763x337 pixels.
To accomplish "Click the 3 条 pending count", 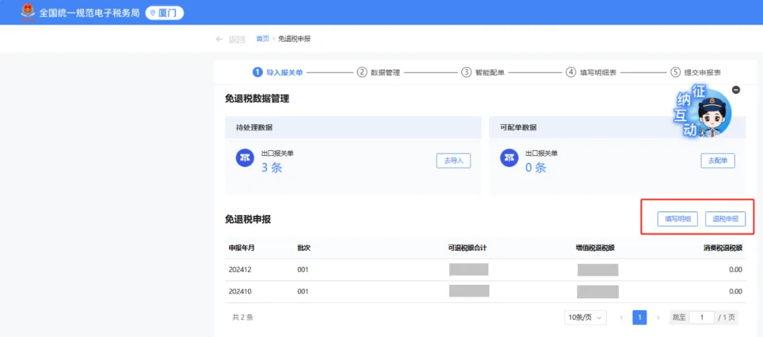I will click(272, 168).
